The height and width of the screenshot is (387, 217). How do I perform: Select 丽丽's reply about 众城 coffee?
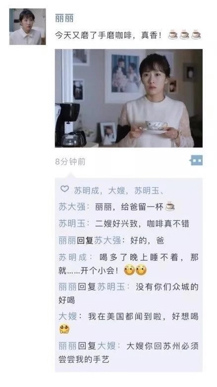point(128,293)
